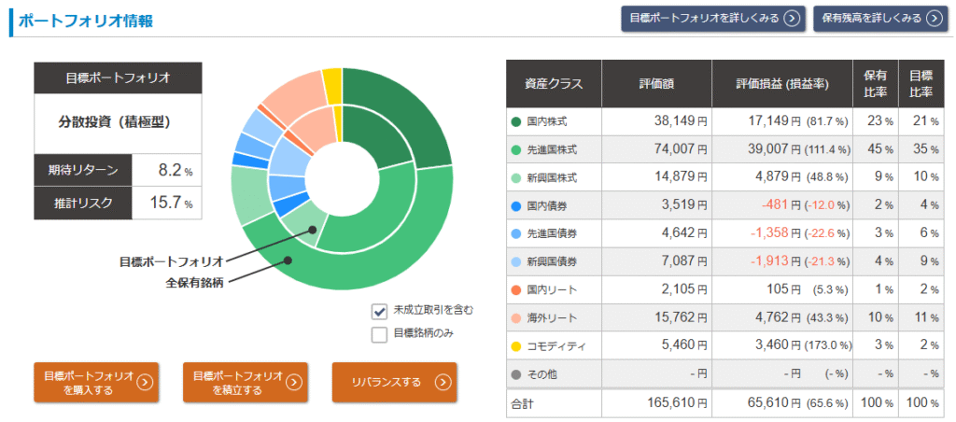Click arrow icon on 保有残高を詳しくみる
Viewport: 956px width, 422px height.
(934, 18)
